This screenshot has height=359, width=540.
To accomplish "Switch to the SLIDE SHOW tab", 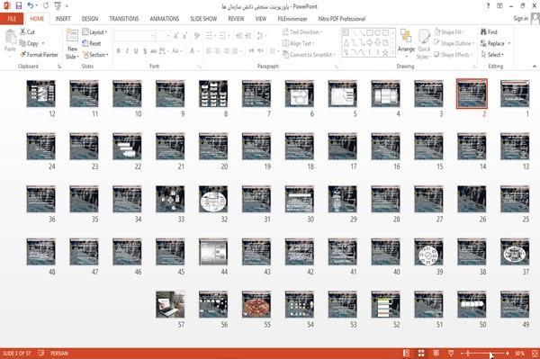I will [x=203, y=19].
